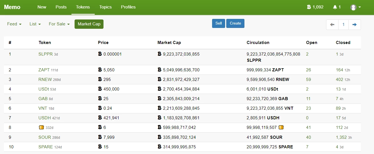Open the Topics tab

coord(105,7)
